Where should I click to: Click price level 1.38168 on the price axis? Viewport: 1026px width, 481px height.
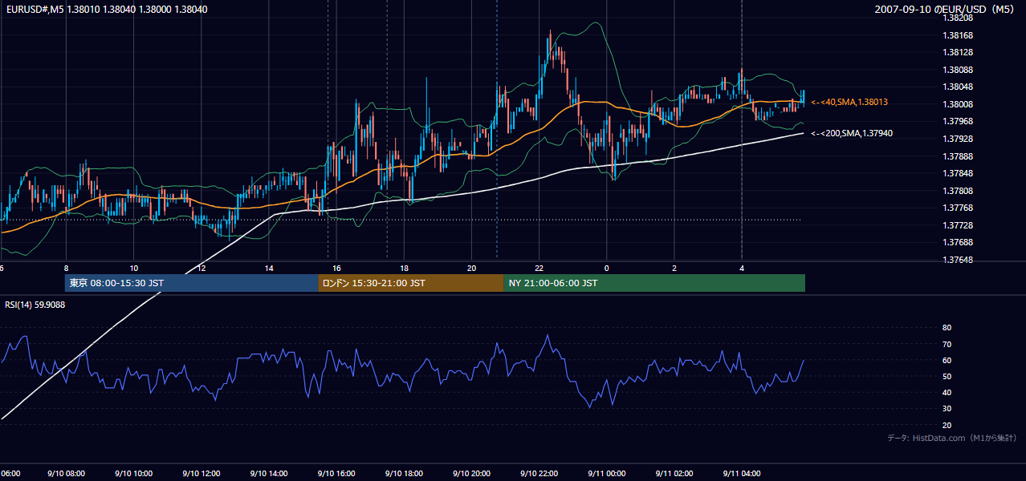click(x=958, y=35)
